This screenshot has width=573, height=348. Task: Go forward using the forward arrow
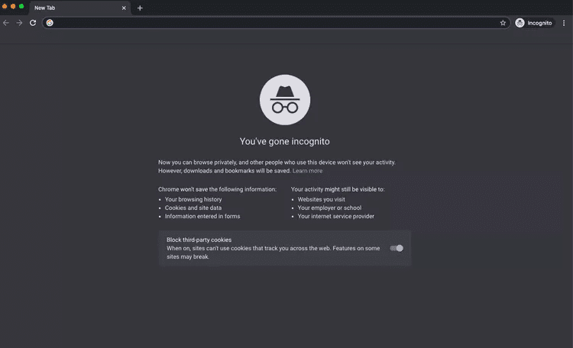[x=19, y=23]
